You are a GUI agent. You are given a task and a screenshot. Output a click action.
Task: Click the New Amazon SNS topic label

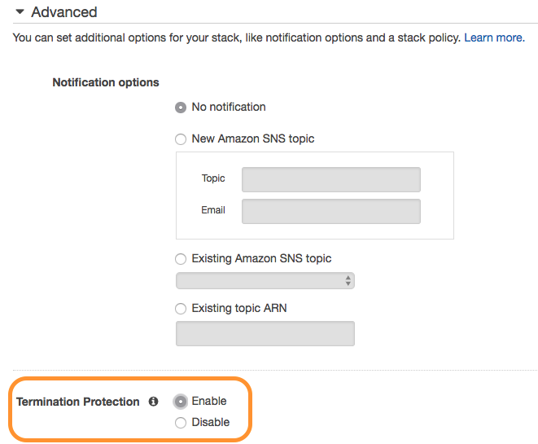[253, 138]
